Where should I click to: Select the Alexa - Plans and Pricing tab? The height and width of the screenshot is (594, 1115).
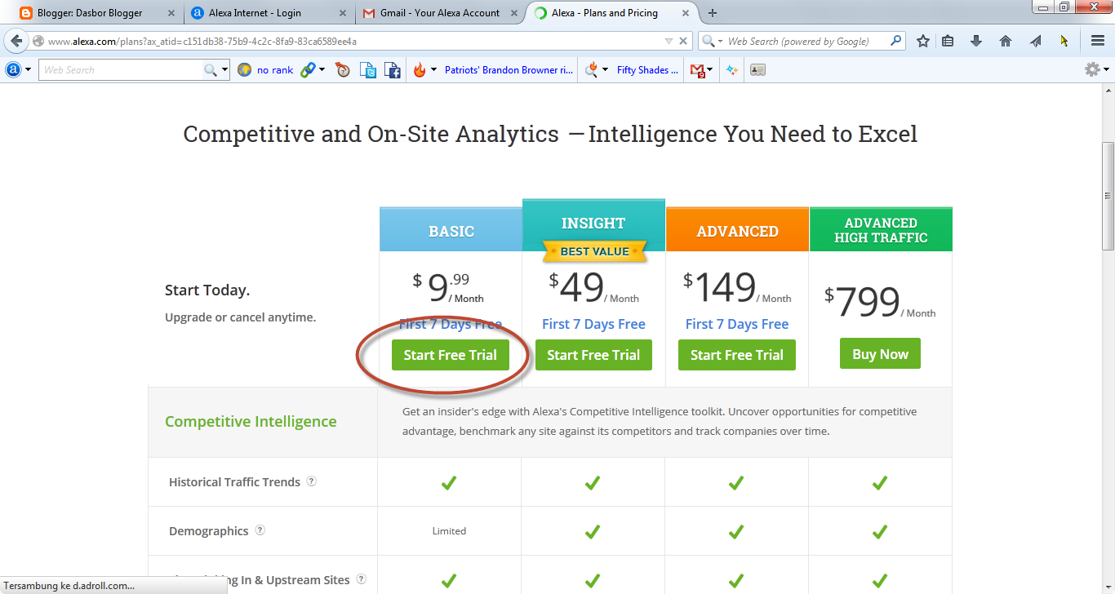(x=611, y=12)
